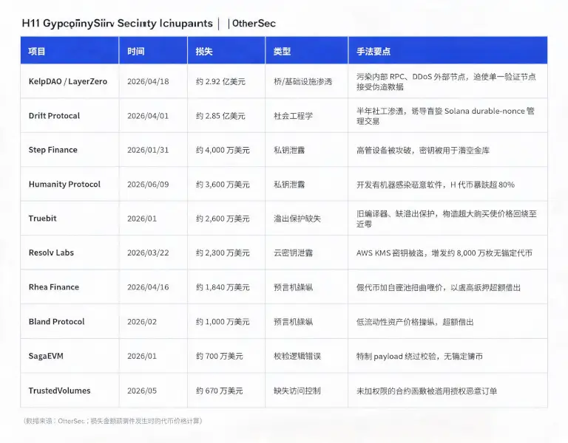
Task: Click the 类型 column header
Action: point(283,52)
